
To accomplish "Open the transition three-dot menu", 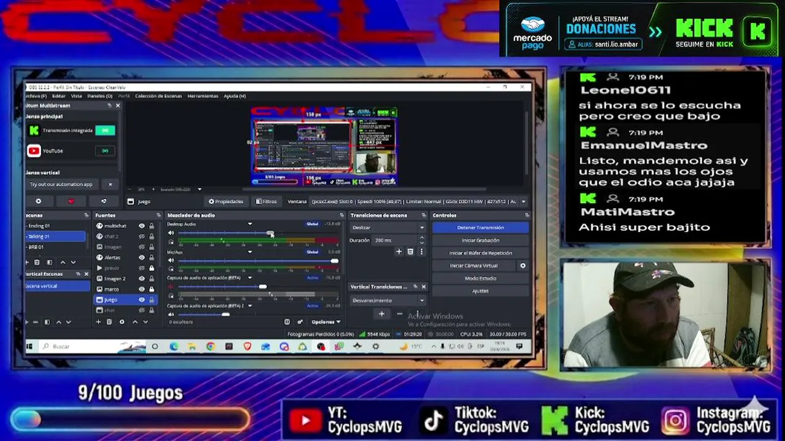I will coord(421,252).
